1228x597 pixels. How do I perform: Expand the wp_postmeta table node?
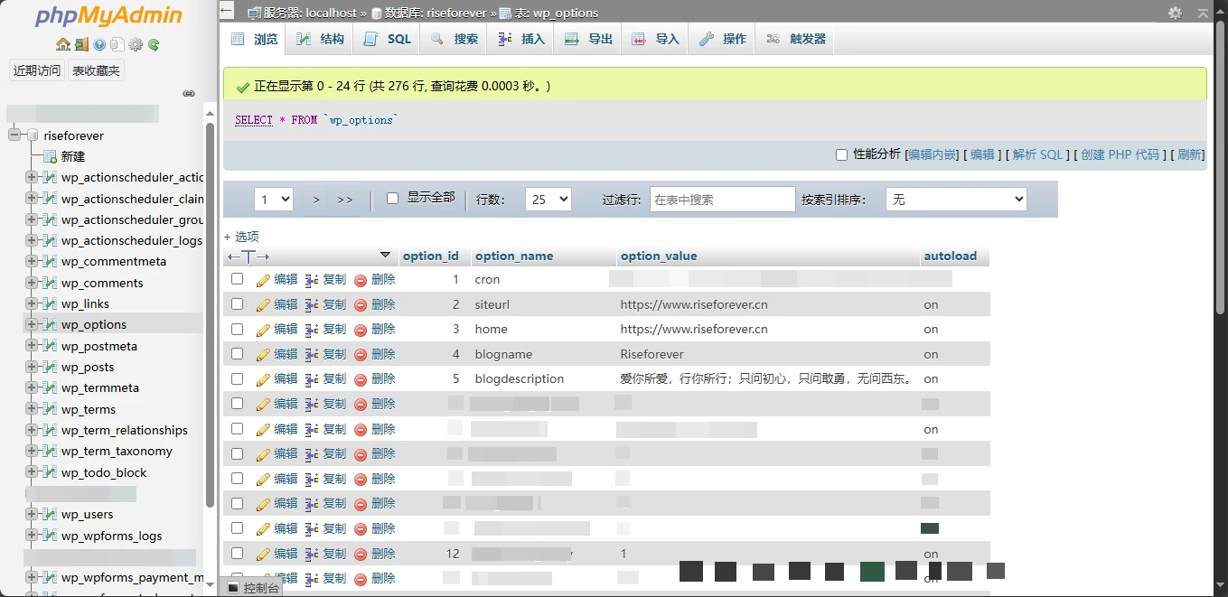(32, 346)
